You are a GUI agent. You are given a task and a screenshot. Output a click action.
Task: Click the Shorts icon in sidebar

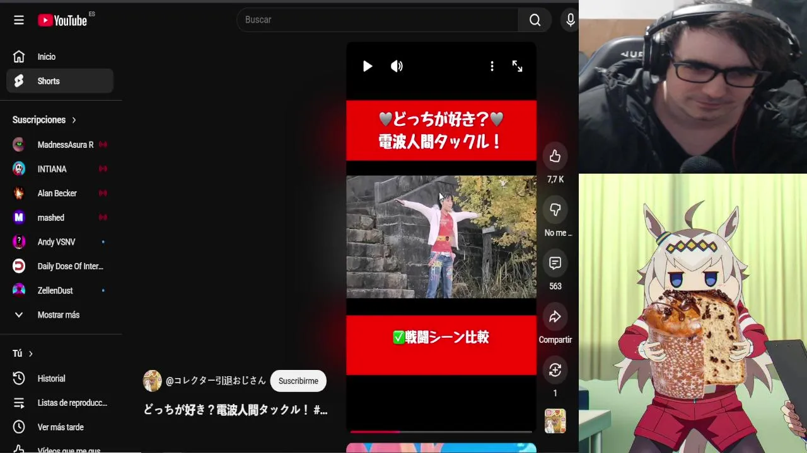(x=19, y=81)
